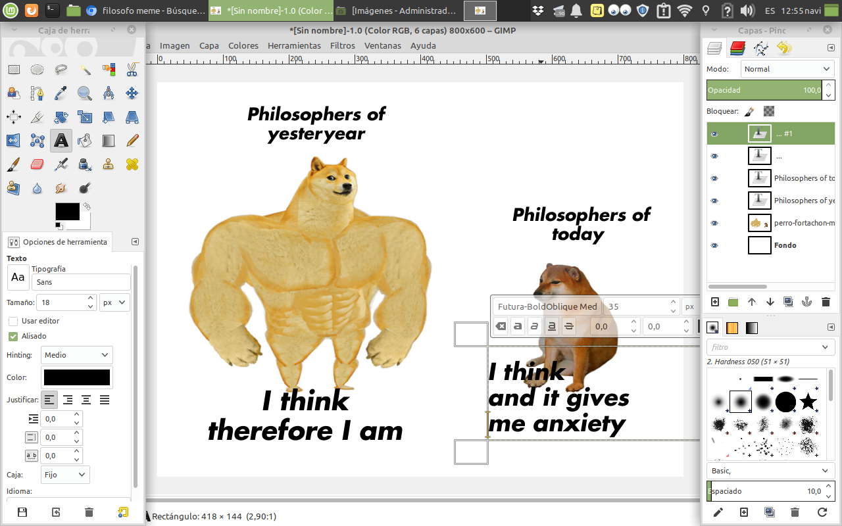Switch to the Channels tab
Screen dimensions: 842x526
point(737,48)
